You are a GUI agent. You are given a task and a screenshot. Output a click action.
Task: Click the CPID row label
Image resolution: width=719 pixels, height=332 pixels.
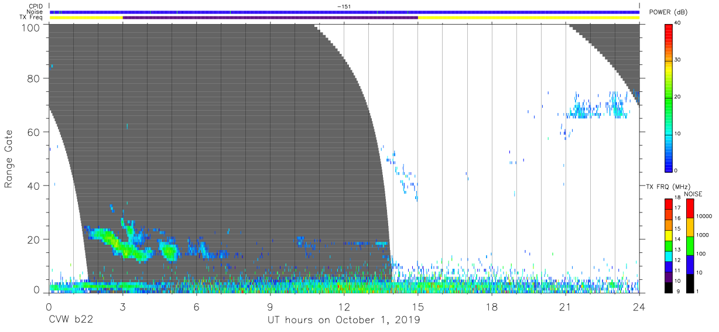(36, 6)
